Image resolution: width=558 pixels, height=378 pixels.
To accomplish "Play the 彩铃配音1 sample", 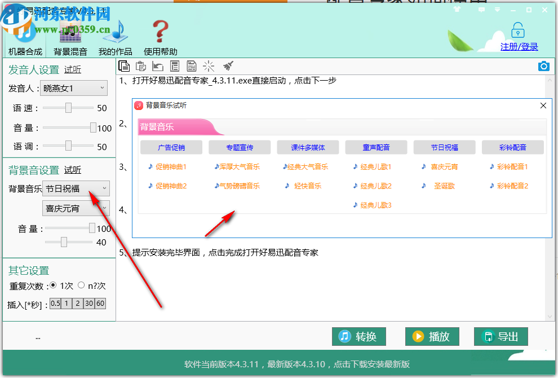I will 509,167.
